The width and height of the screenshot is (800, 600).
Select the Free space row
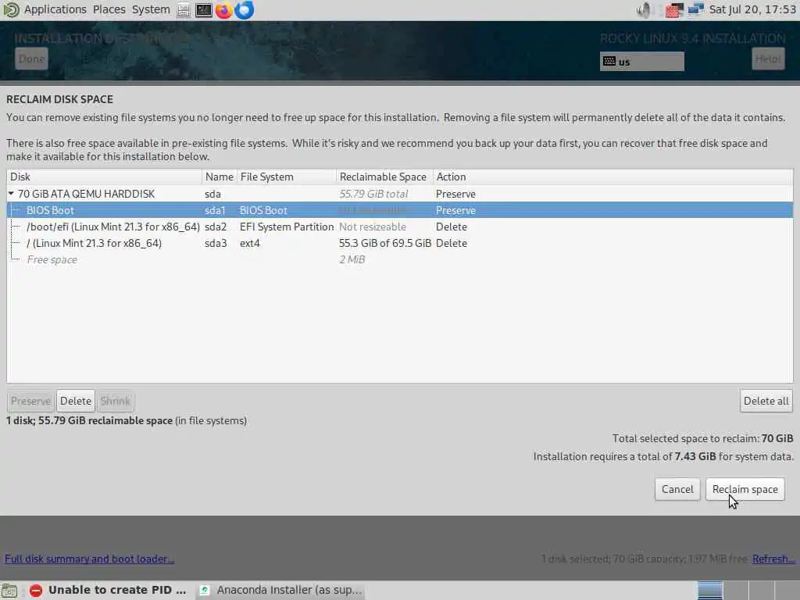tap(400, 259)
